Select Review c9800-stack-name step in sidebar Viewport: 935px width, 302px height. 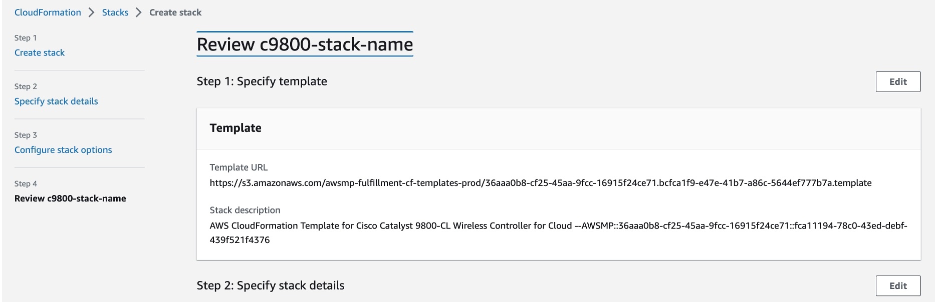pos(70,198)
